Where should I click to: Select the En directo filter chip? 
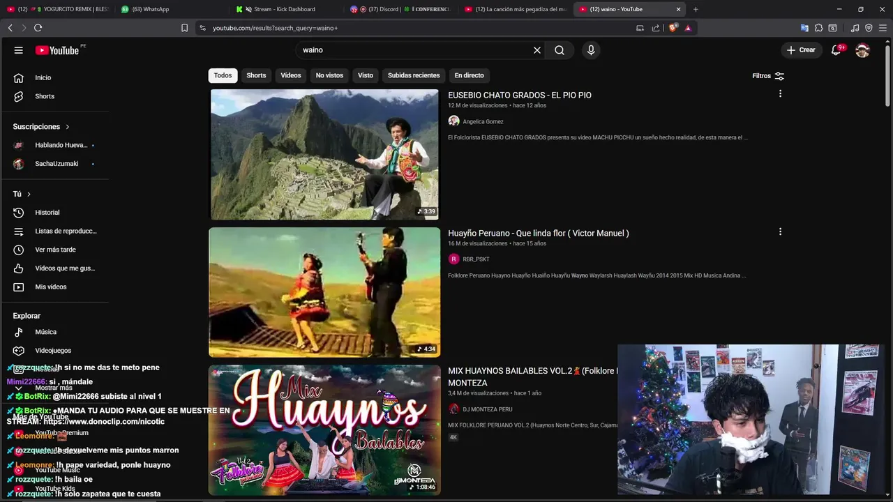pyautogui.click(x=469, y=75)
